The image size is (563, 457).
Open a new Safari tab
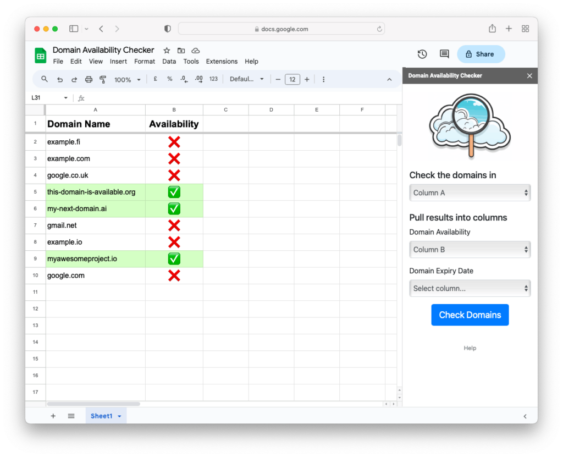click(509, 29)
